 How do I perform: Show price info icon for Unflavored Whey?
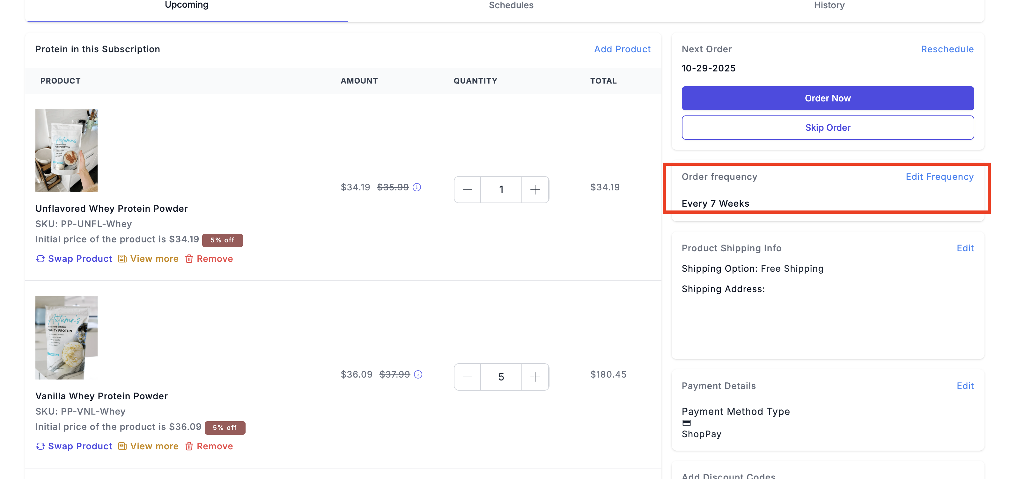pos(417,188)
